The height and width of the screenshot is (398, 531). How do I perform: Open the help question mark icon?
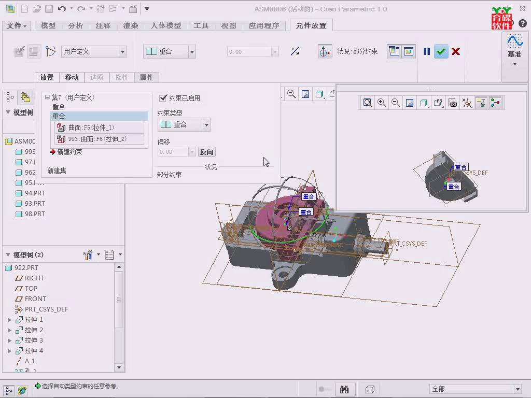523,23
